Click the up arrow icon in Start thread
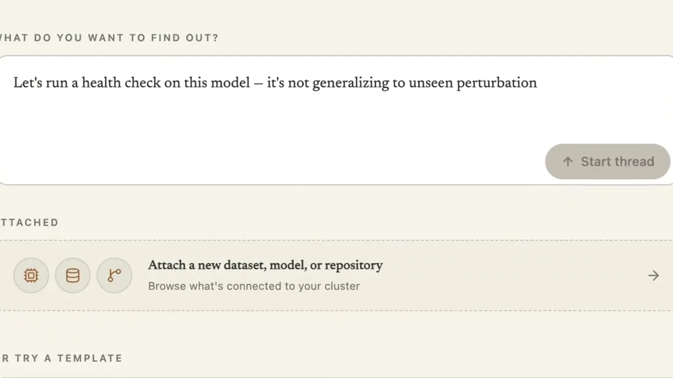The height and width of the screenshot is (378, 673). click(568, 161)
